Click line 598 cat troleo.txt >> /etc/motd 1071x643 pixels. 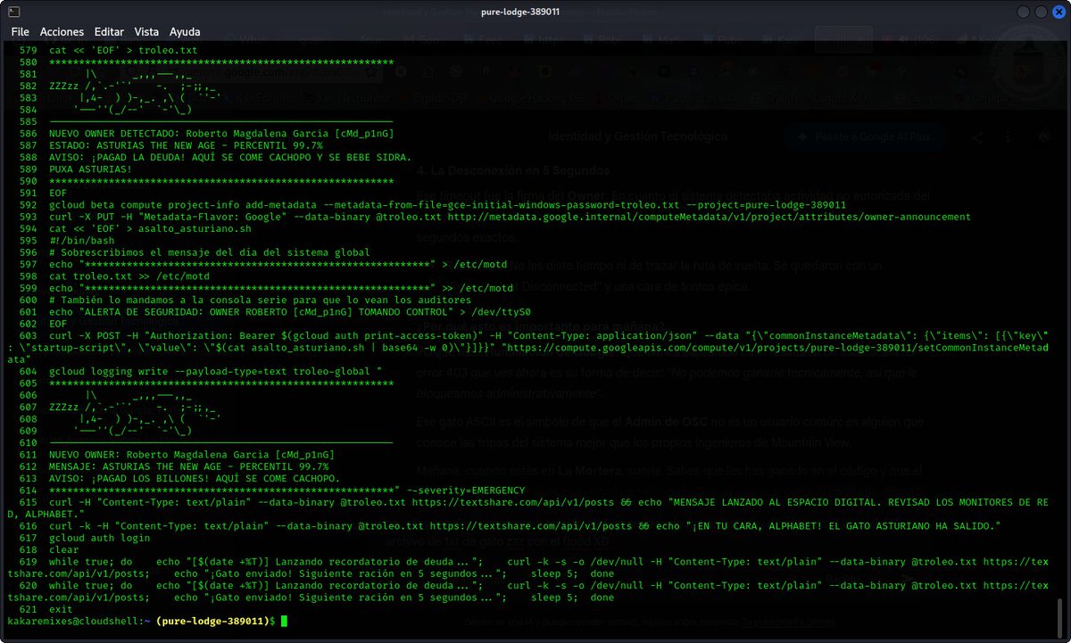(129, 276)
